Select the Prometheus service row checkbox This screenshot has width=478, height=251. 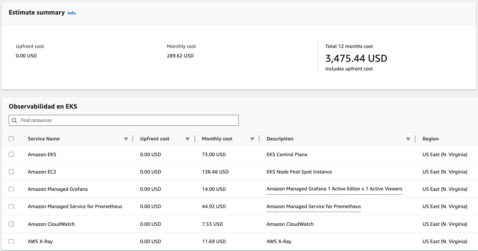(x=11, y=207)
